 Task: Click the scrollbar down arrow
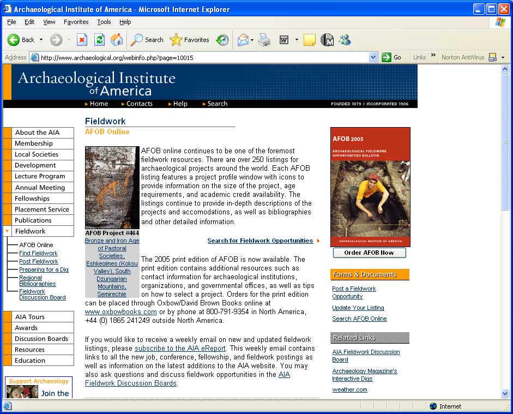505,394
